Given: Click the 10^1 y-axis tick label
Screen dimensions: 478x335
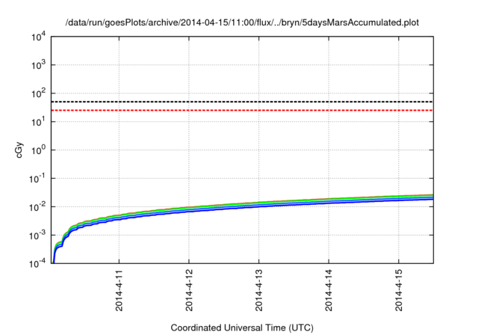Looking at the screenshot, I should click(x=38, y=122).
